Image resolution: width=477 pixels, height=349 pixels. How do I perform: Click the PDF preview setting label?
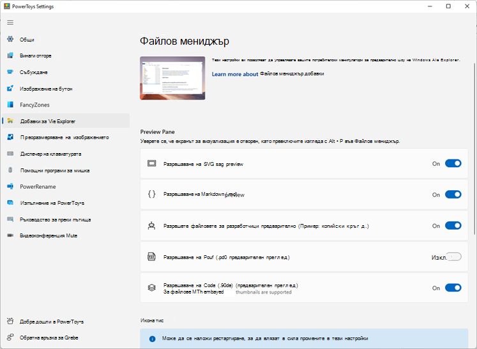click(226, 257)
